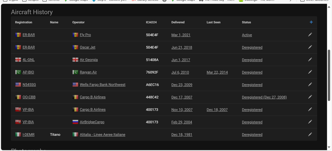Click the Pakistan flag beside AP-BIO

(18, 72)
